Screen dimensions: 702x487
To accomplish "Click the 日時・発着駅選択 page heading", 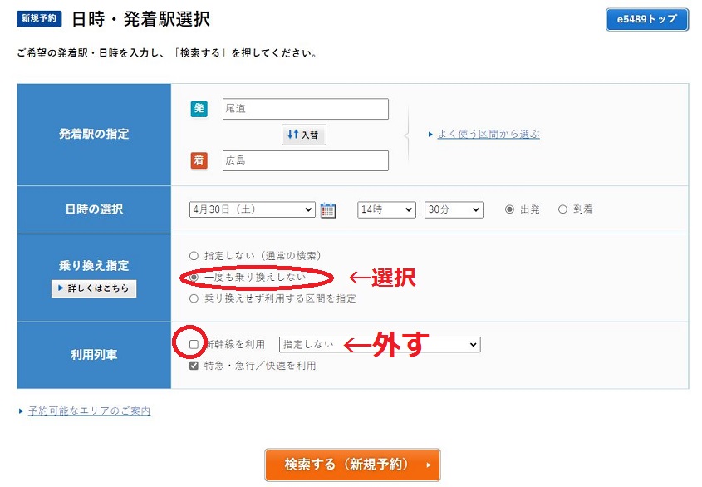I will (x=140, y=19).
